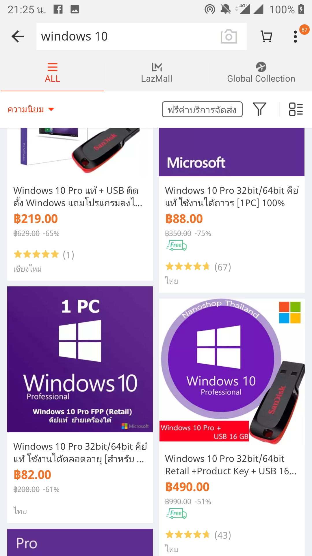The image size is (312, 556).
Task: Open camera image search icon
Action: pyautogui.click(x=229, y=36)
